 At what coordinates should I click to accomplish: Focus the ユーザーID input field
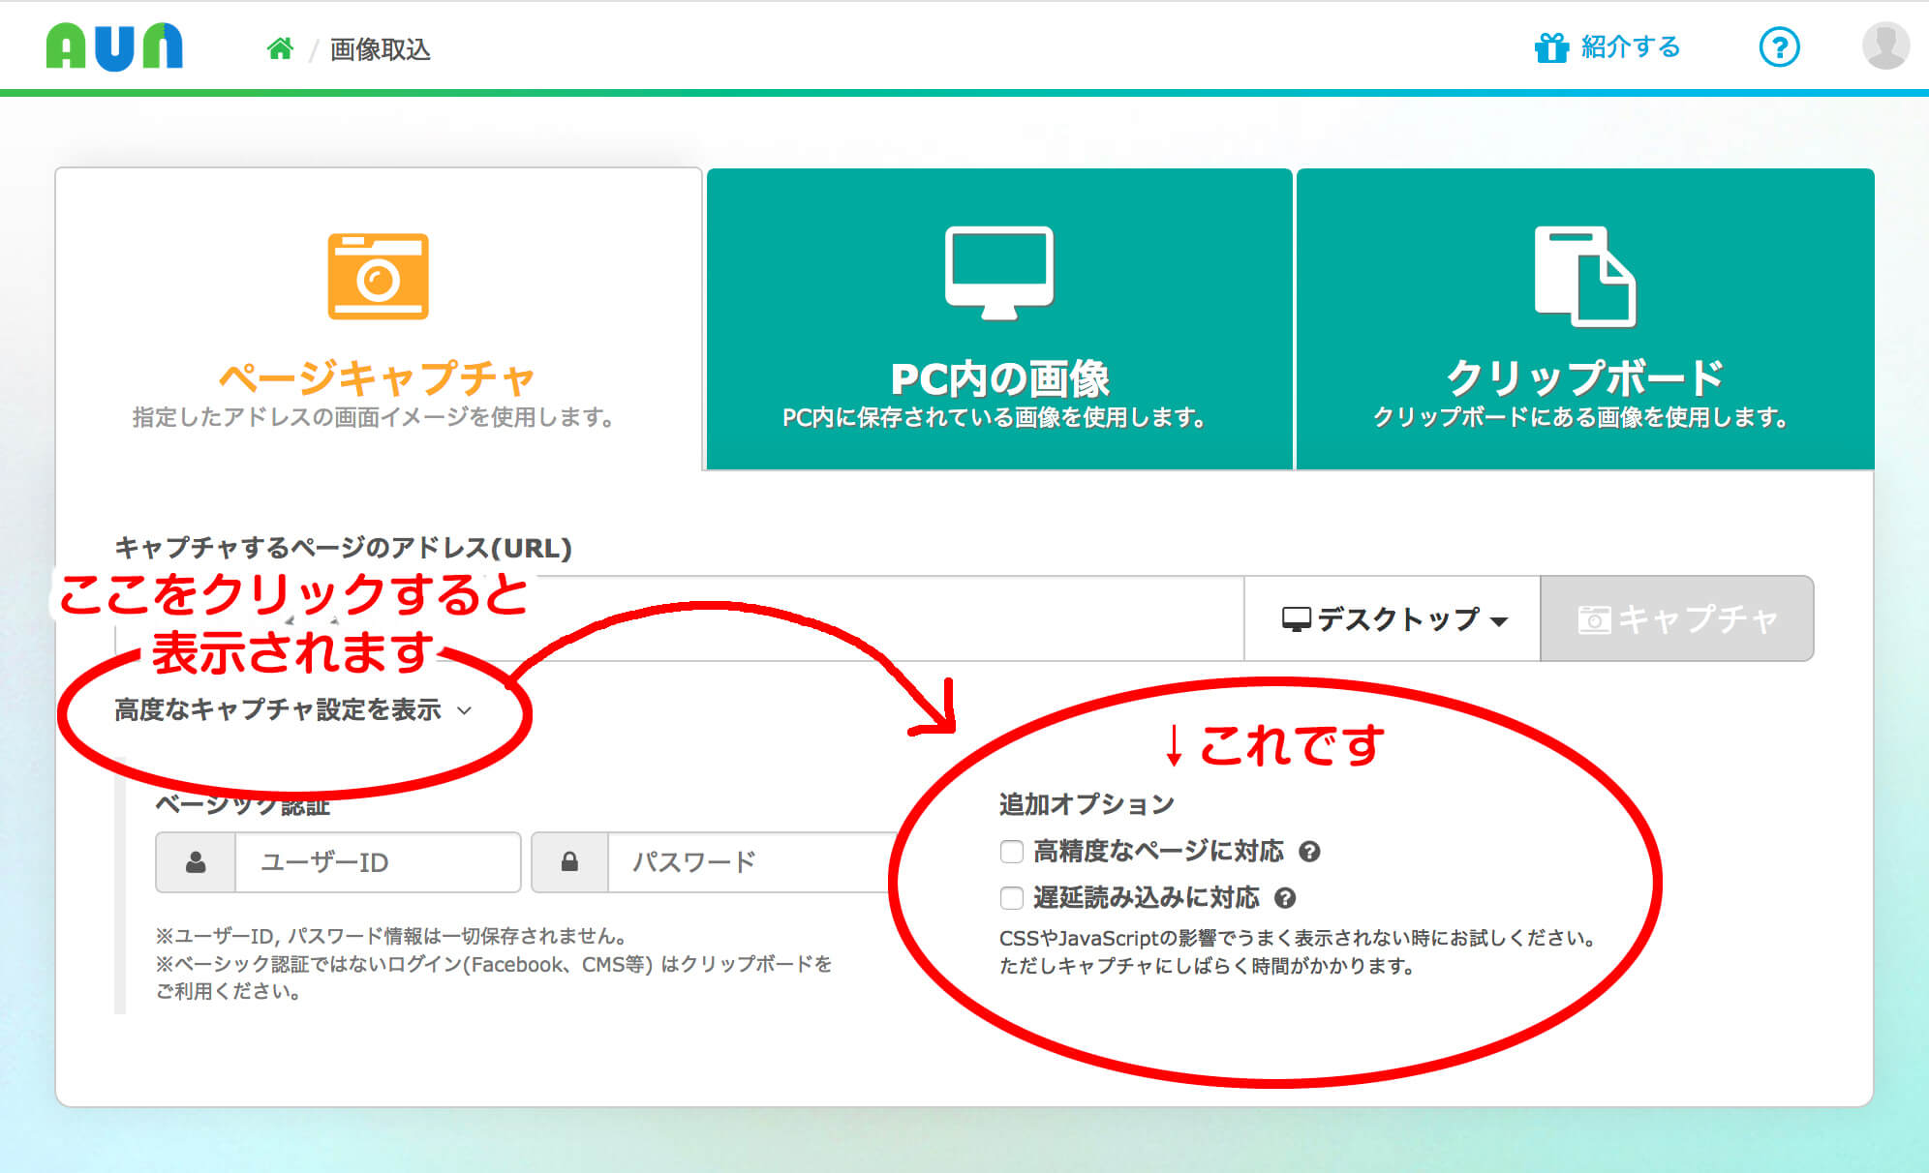378,862
